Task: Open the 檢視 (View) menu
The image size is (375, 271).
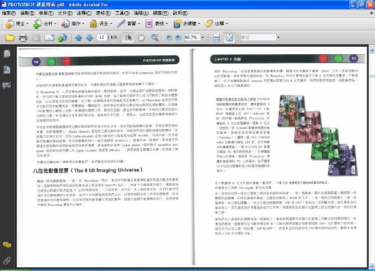Action: point(46,13)
